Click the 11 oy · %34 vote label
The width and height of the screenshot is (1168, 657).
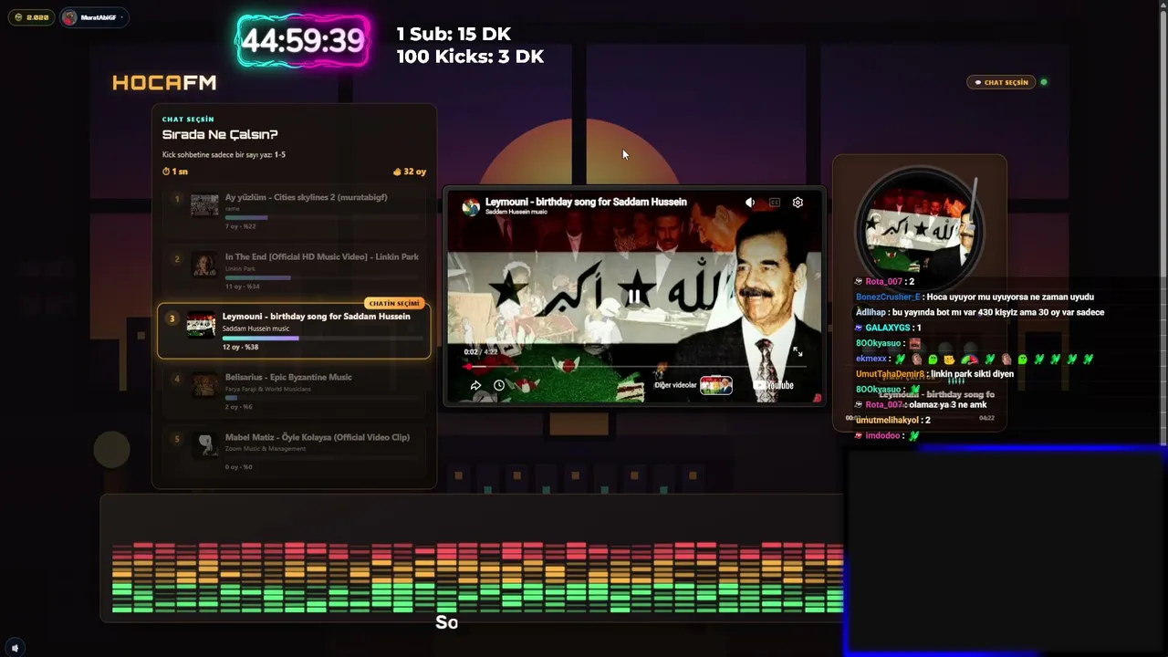point(243,287)
